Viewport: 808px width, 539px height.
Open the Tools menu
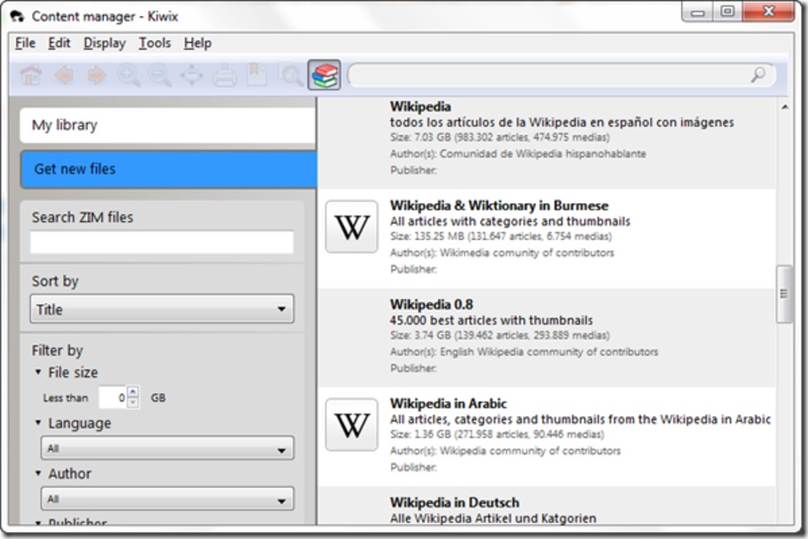click(x=154, y=43)
